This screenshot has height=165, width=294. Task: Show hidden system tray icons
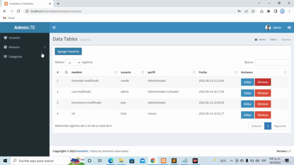pos(232,161)
